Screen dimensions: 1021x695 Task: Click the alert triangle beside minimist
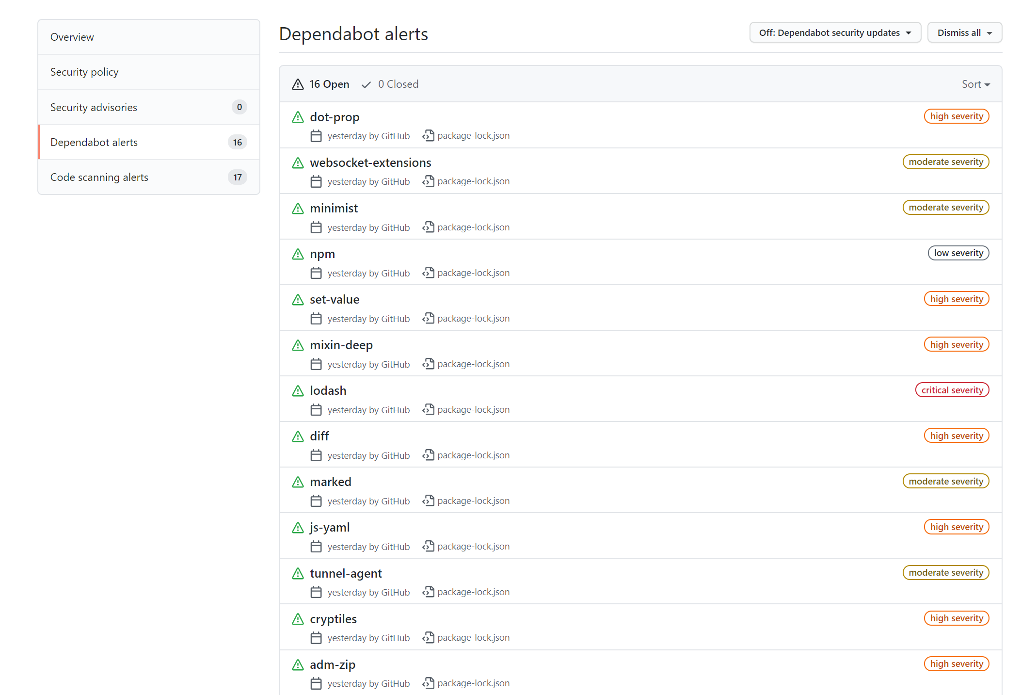pyautogui.click(x=298, y=209)
